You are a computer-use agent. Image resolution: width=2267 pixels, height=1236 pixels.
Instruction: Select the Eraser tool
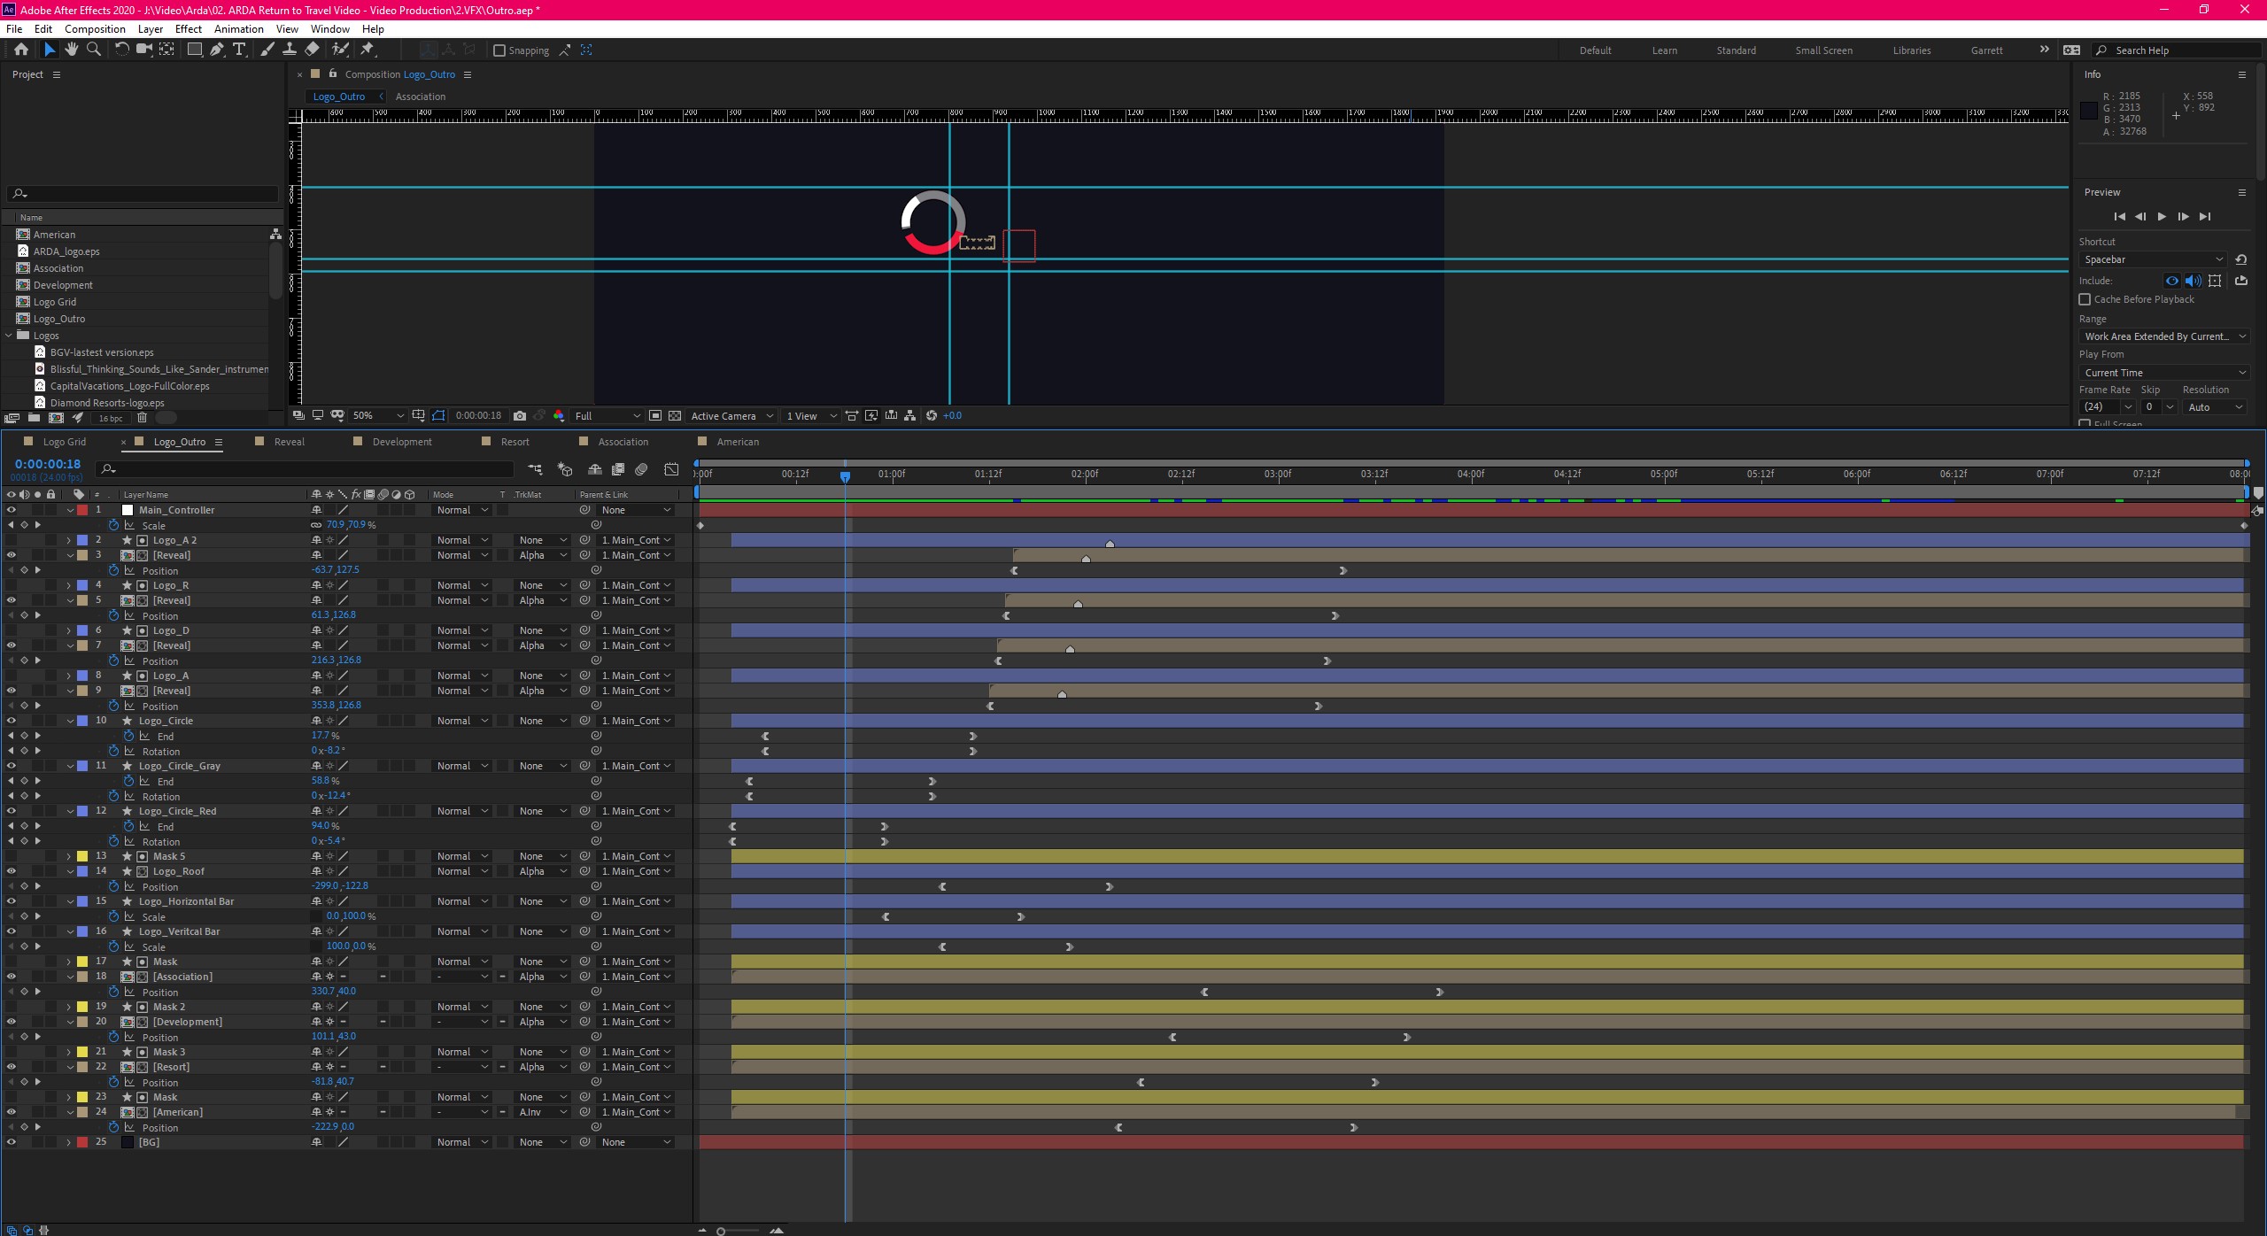[312, 50]
